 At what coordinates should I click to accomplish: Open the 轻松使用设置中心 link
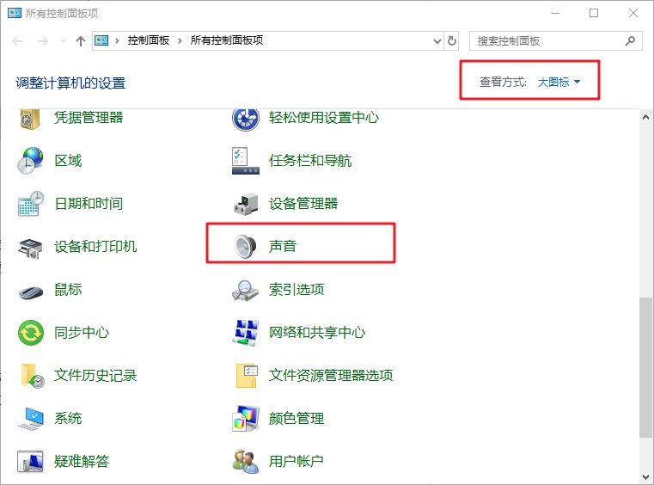pos(324,118)
